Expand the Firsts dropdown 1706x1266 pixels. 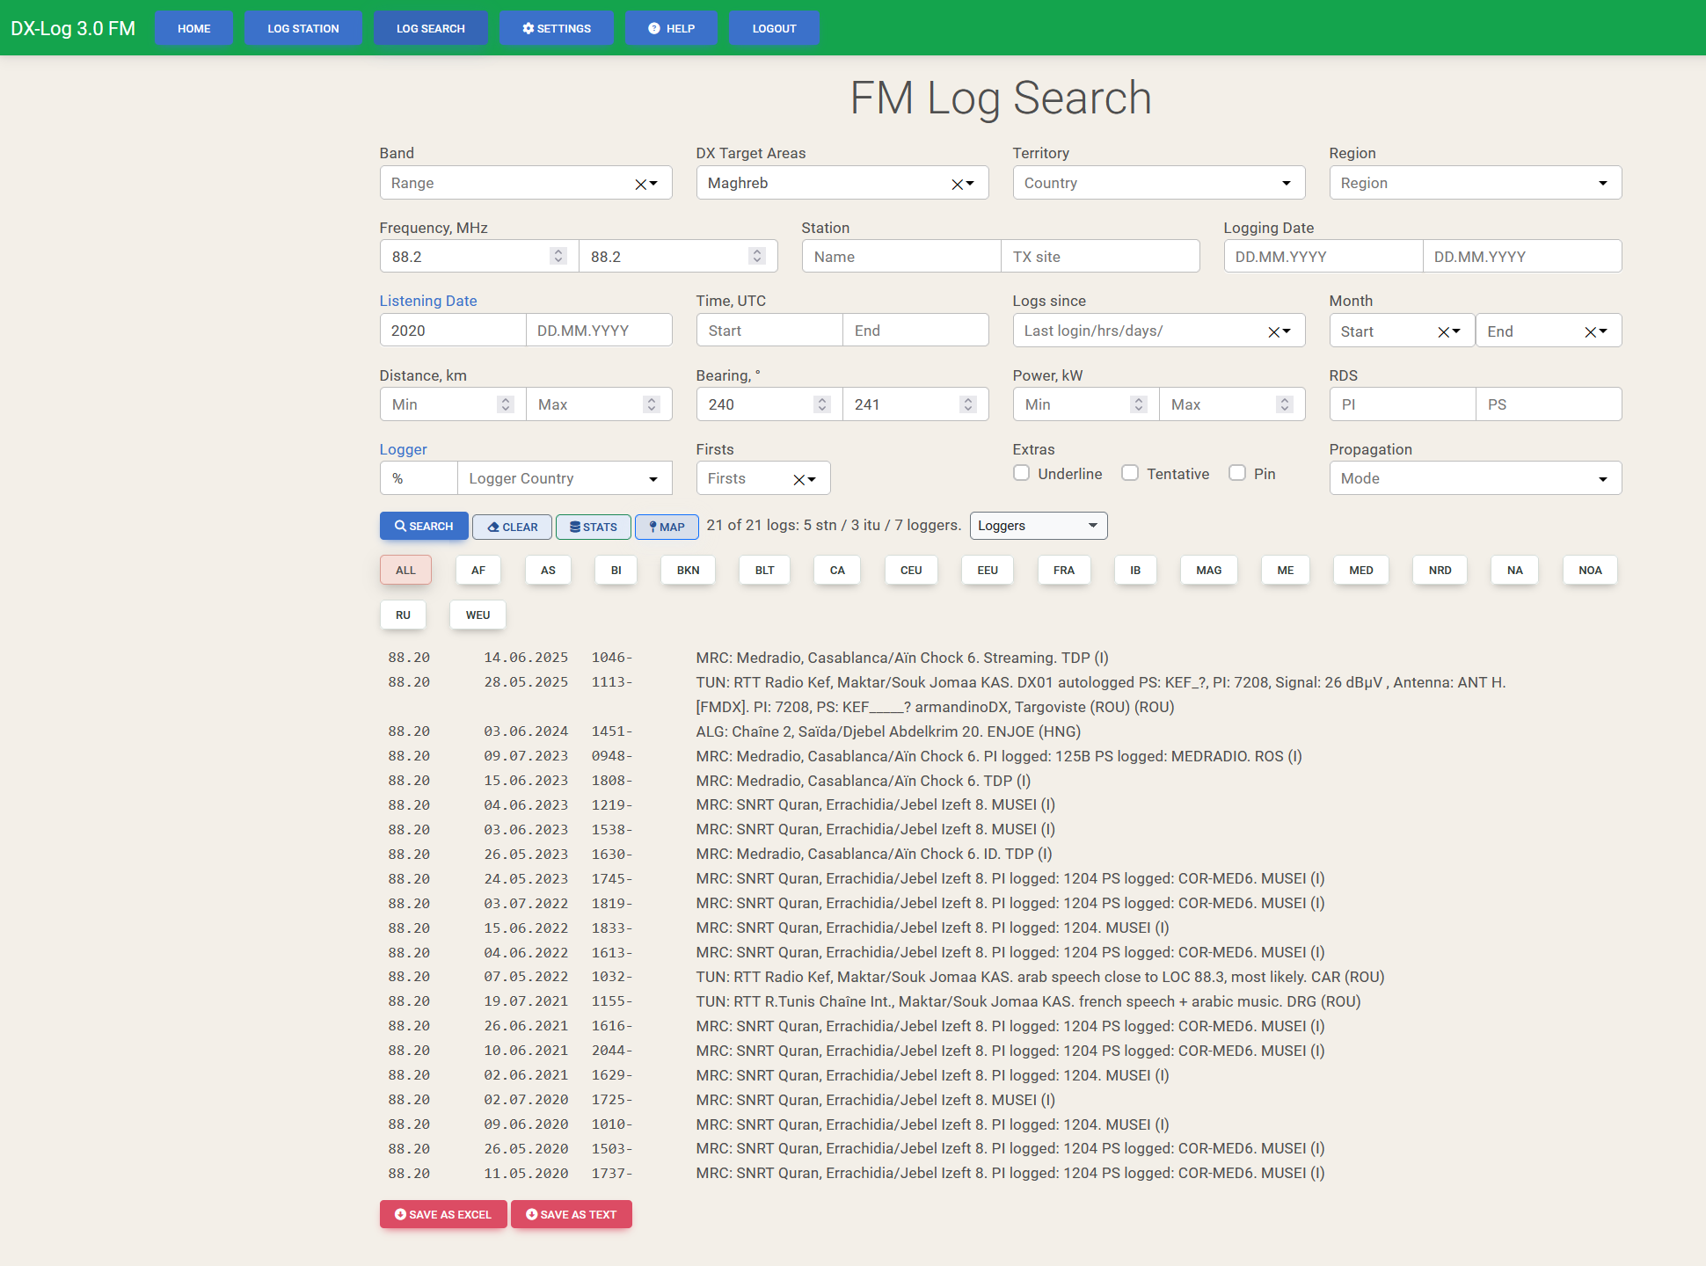pos(812,479)
